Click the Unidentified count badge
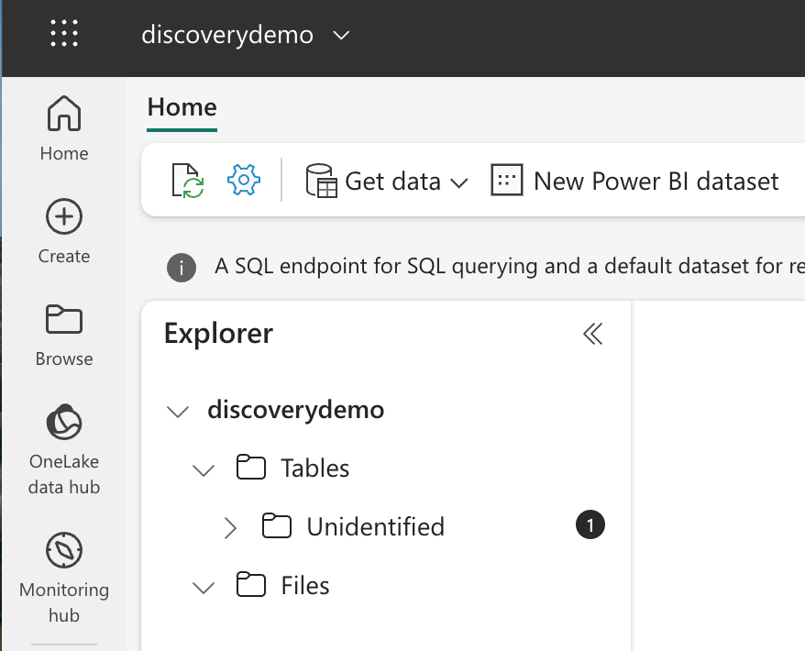Image resolution: width=805 pixels, height=651 pixels. click(x=590, y=525)
